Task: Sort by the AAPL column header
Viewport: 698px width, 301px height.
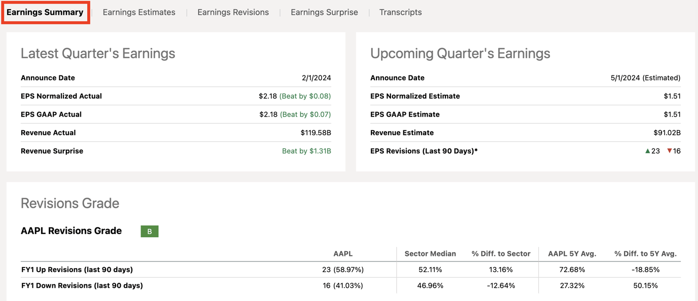Action: coord(342,254)
